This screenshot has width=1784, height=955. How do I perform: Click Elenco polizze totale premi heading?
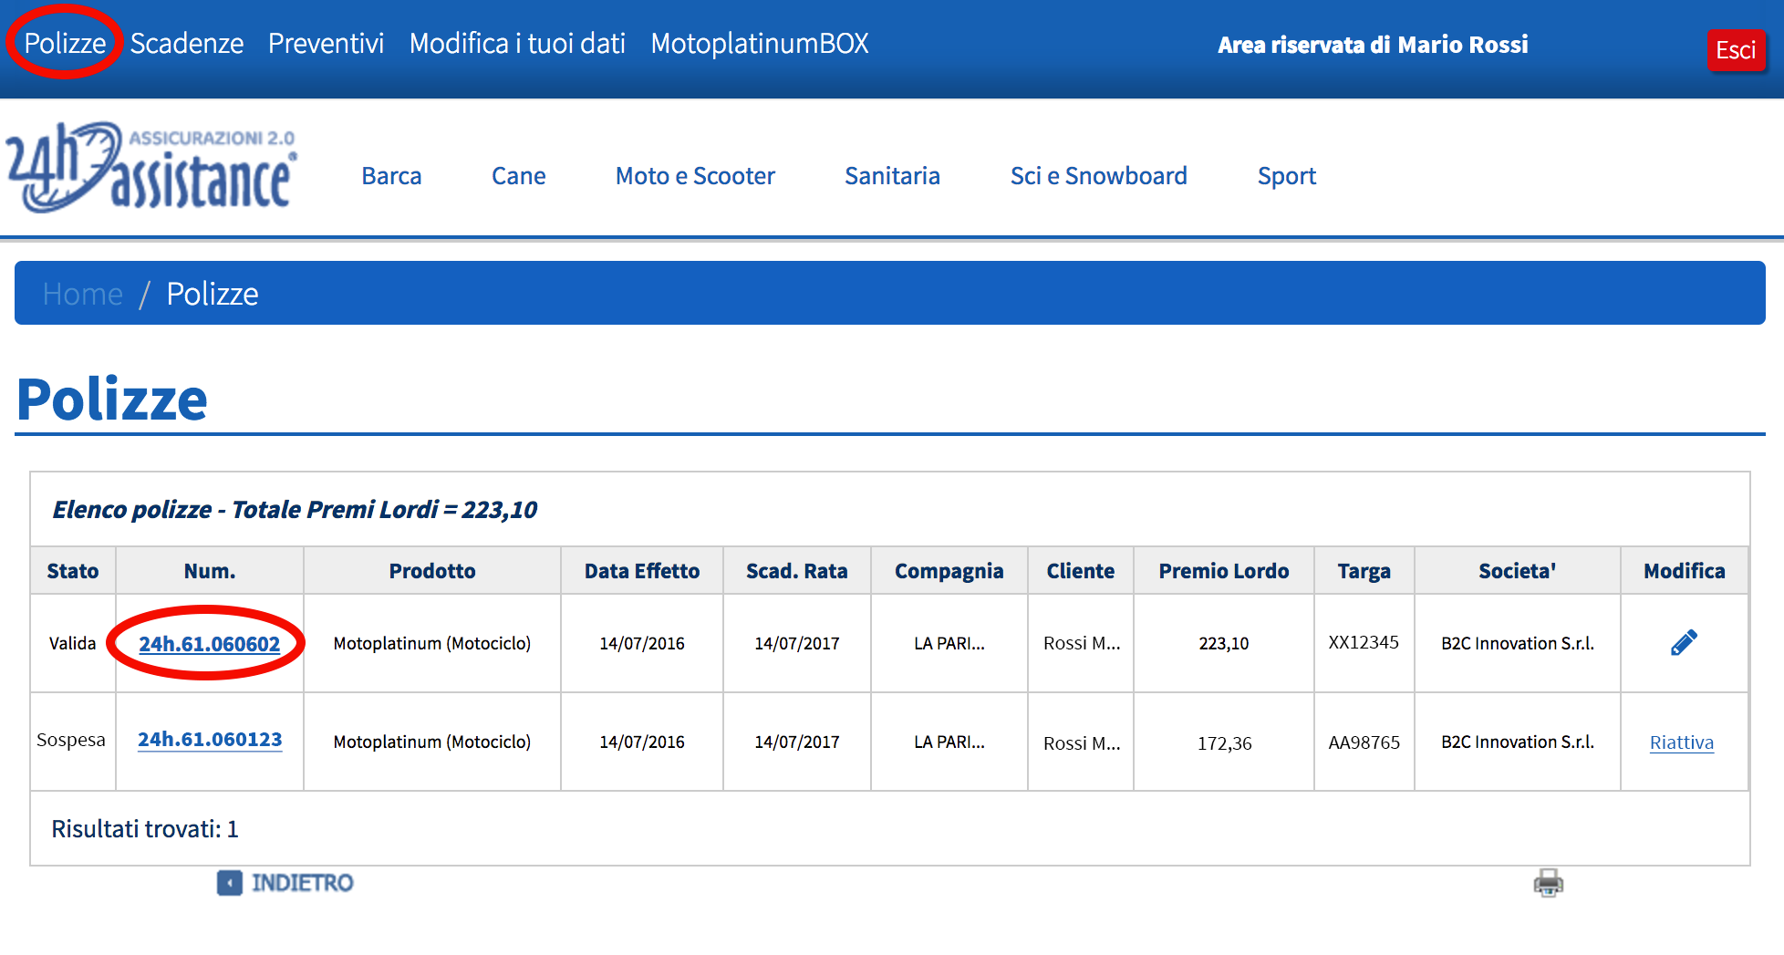click(x=295, y=509)
